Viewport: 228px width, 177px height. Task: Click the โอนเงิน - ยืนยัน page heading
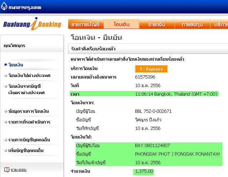(96, 37)
